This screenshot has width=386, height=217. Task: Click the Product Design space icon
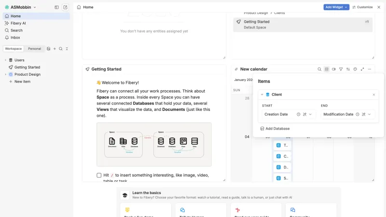coord(11,74)
